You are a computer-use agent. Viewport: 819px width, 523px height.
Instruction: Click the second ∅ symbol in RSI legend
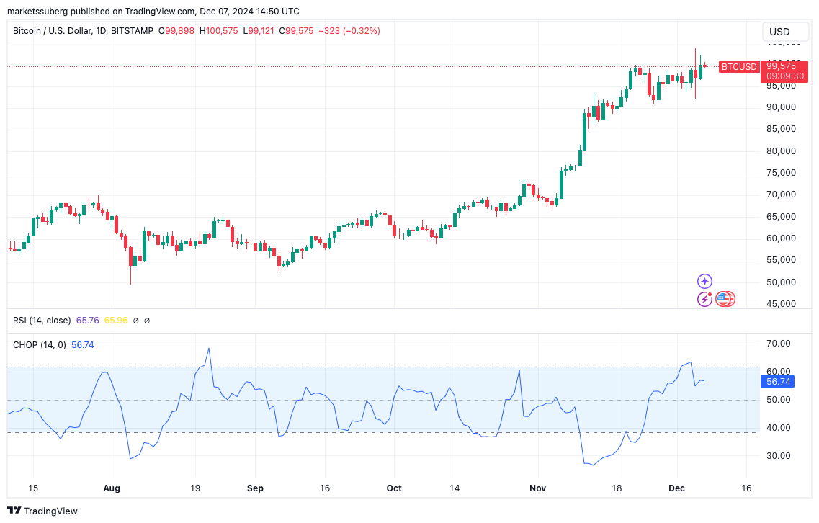[x=148, y=321]
